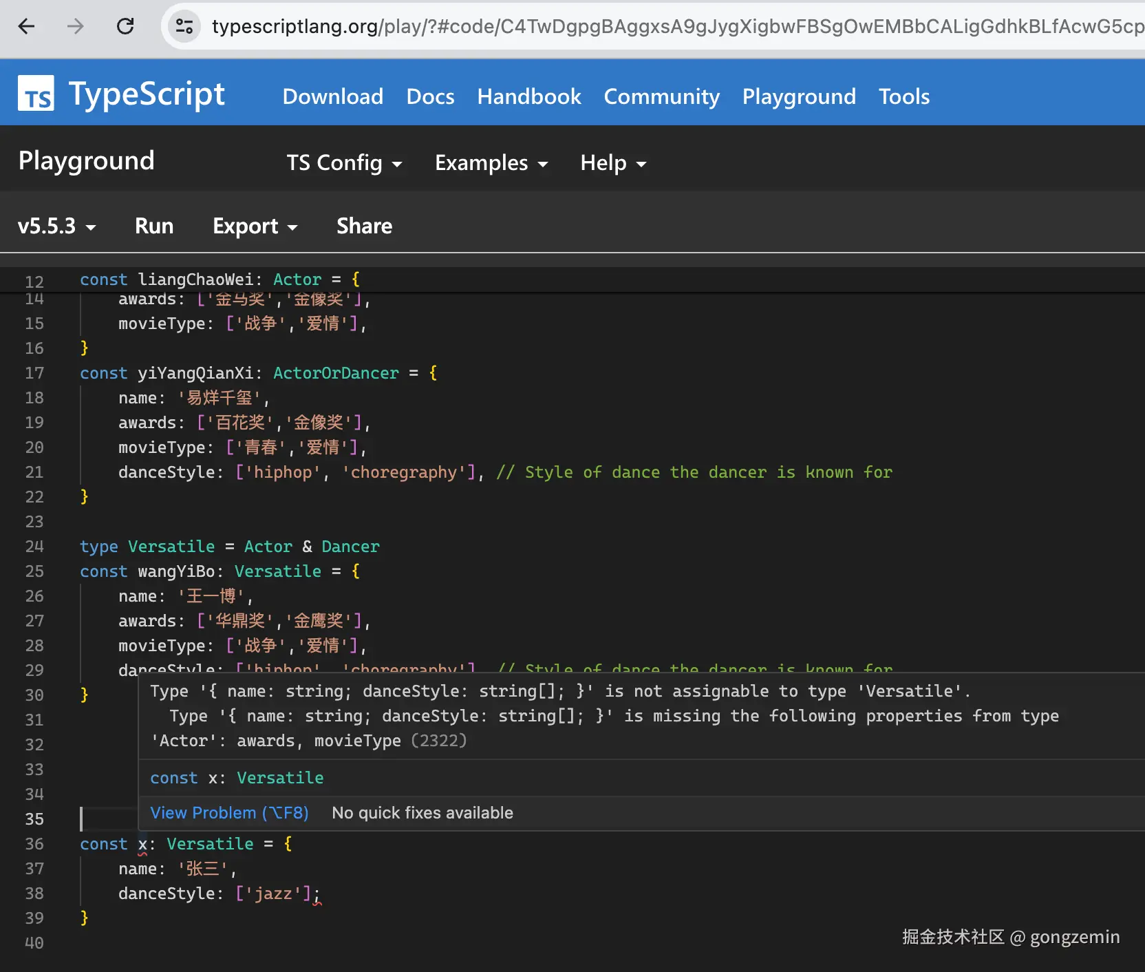1145x972 pixels.
Task: Click the TypeScript TS logo
Action: (x=36, y=94)
